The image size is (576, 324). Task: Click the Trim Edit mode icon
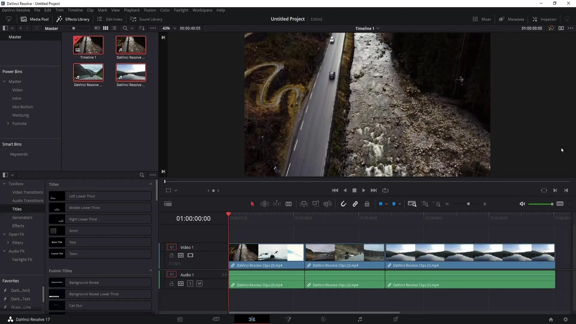pos(264,204)
